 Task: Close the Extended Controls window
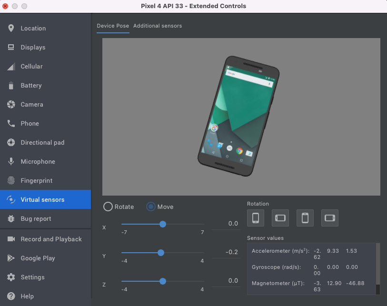tap(5, 6)
